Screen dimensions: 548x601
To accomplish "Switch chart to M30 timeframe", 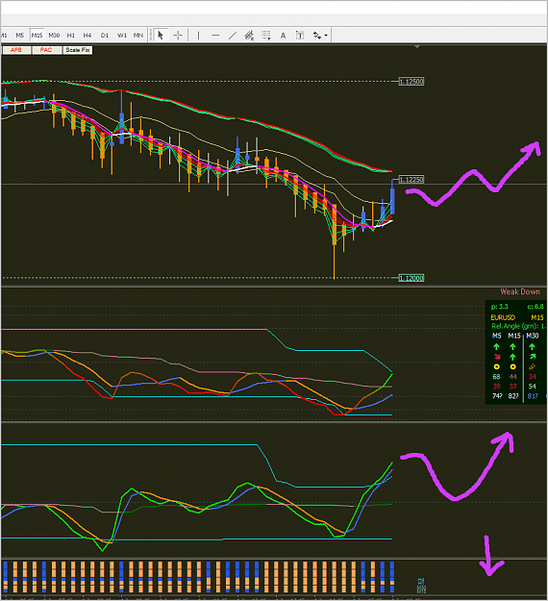I will pos(54,36).
